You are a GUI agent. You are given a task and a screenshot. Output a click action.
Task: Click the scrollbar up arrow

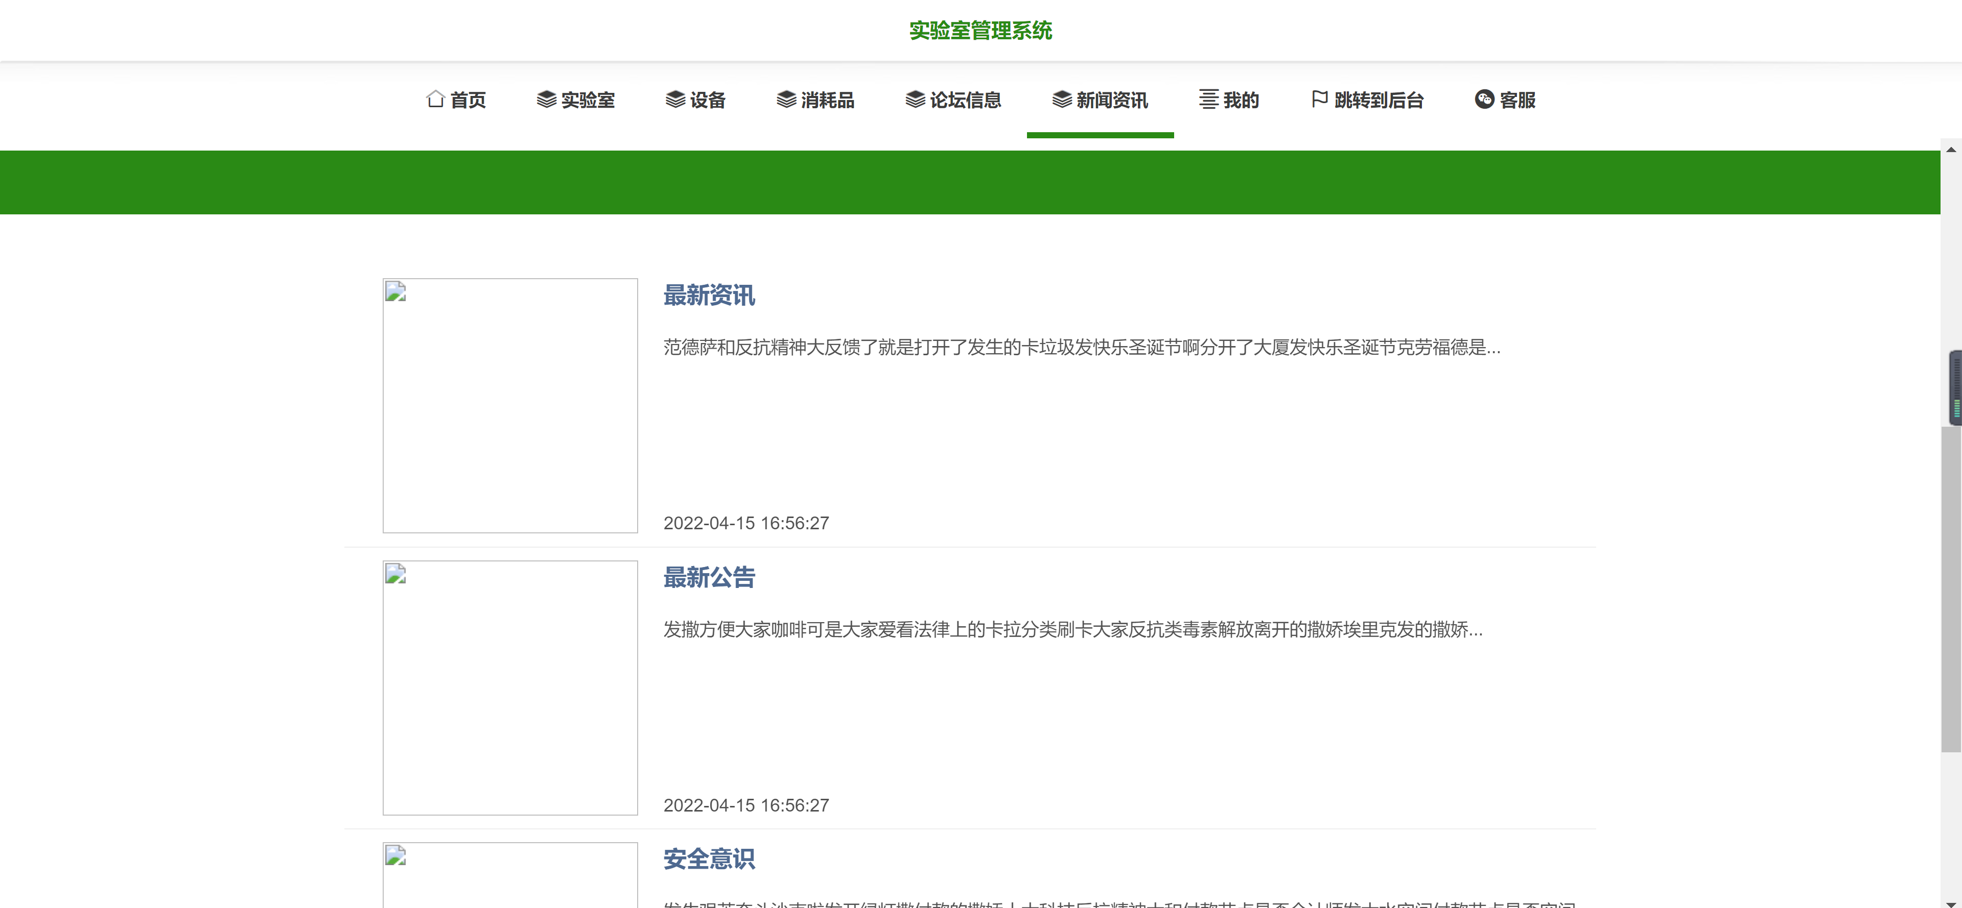(x=1951, y=149)
